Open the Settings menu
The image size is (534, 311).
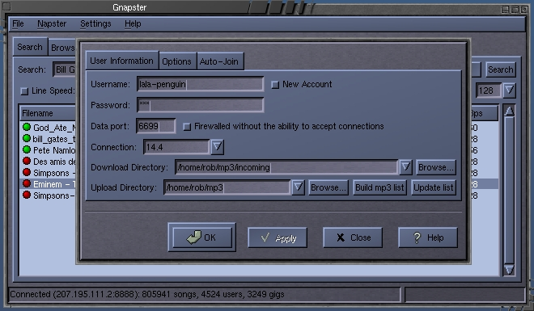(95, 23)
